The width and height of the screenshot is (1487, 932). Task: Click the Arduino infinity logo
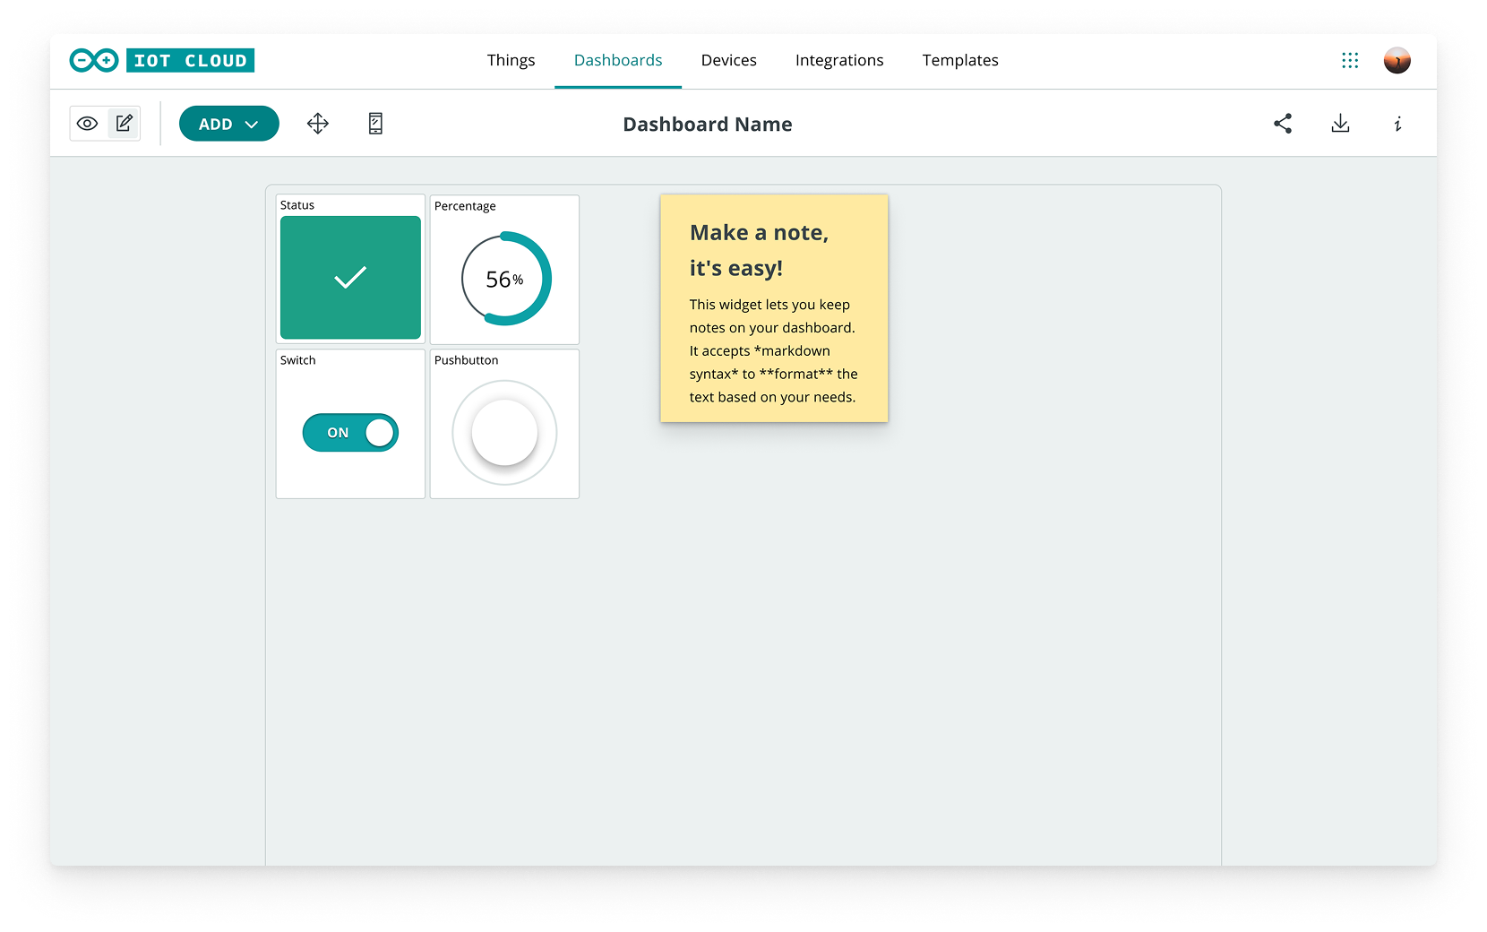point(94,60)
